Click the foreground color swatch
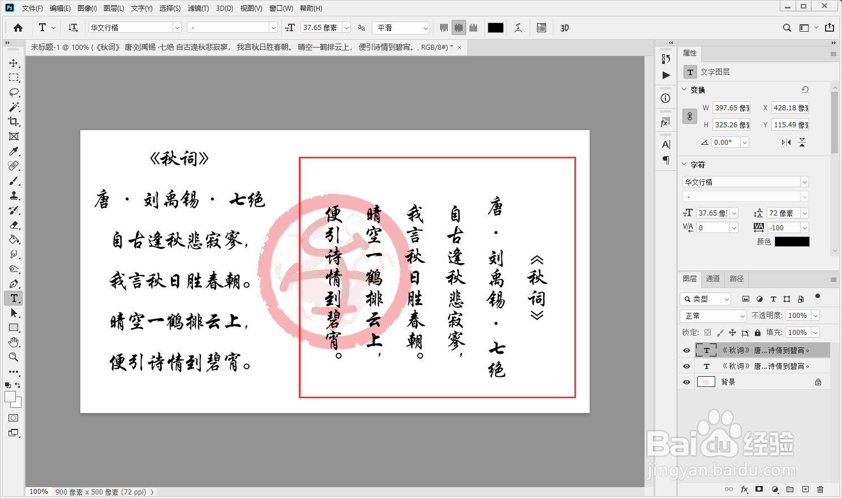Image resolution: width=842 pixels, height=499 pixels. [10, 397]
